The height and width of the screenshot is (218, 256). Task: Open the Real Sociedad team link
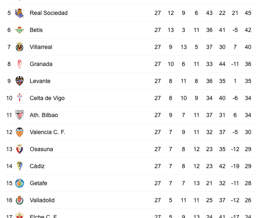point(48,13)
